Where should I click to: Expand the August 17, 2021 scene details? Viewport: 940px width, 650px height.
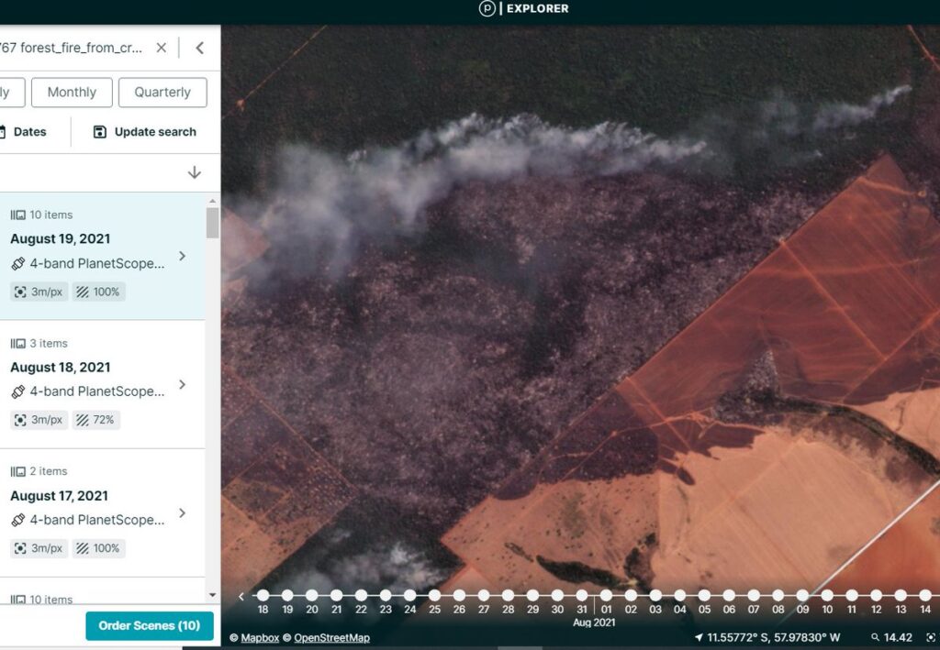(183, 512)
